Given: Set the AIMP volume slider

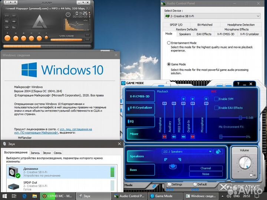Looking at the screenshot, I should [66, 40].
